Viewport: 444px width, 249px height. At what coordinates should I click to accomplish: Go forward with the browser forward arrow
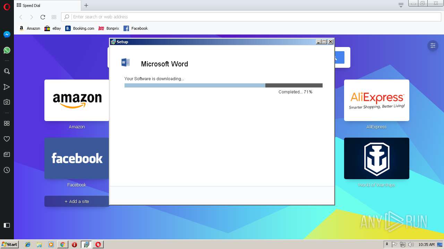pos(32,17)
